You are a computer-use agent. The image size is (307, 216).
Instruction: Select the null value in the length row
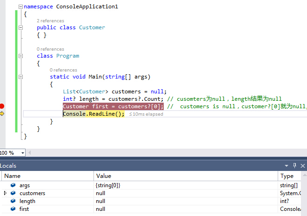coord(100,201)
